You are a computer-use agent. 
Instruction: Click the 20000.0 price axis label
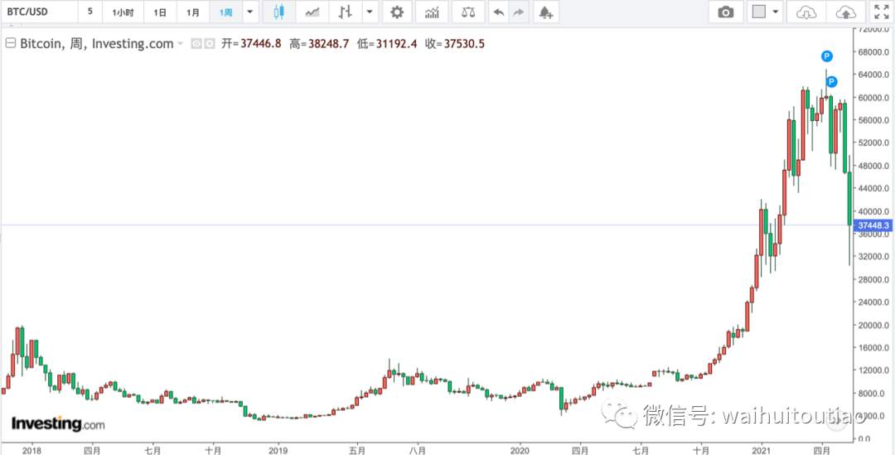pos(873,325)
